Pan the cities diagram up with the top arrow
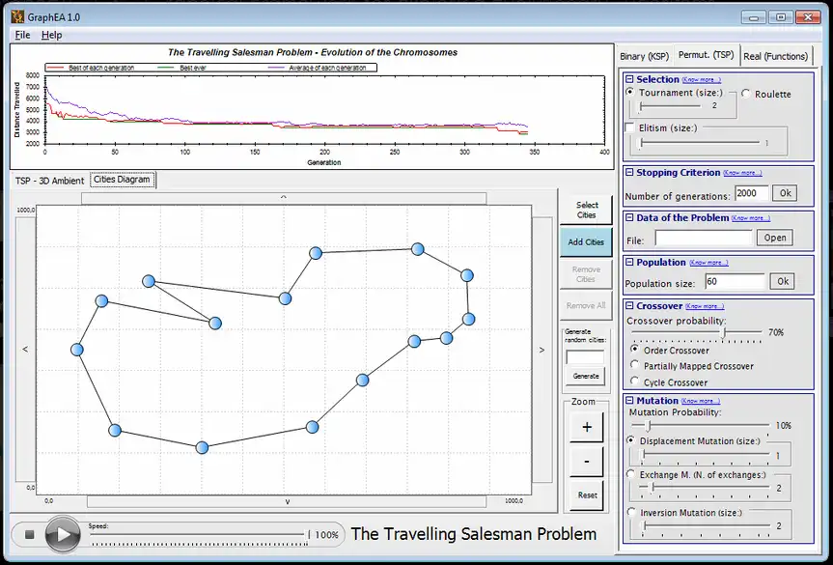Image resolution: width=833 pixels, height=565 pixels. click(x=284, y=198)
